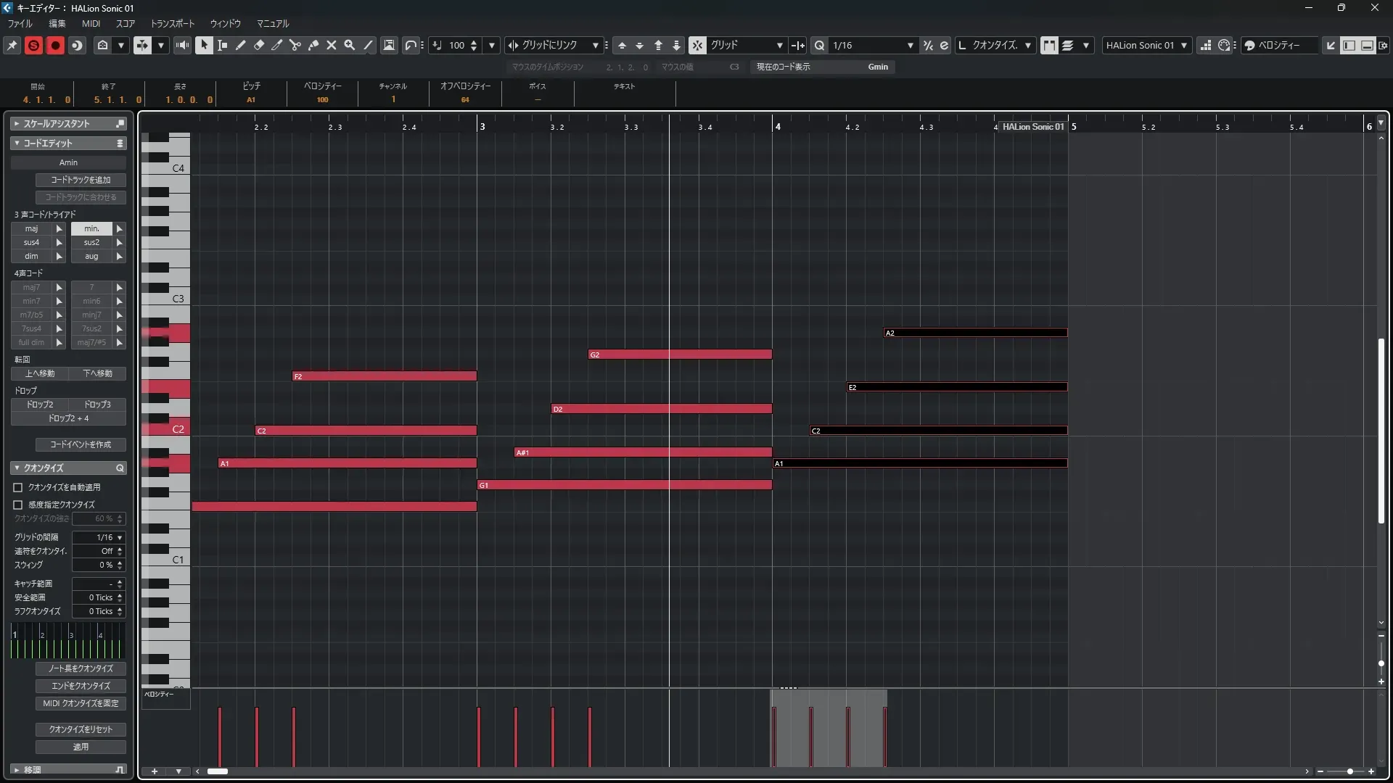Select the Zoom magnifier tool
The width and height of the screenshot is (1393, 783).
(x=350, y=45)
